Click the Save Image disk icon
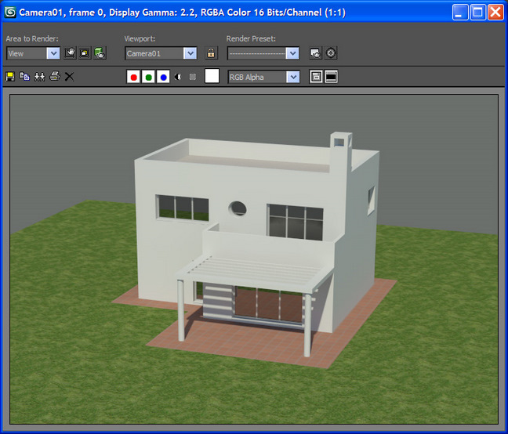The width and height of the screenshot is (508, 434). point(10,77)
